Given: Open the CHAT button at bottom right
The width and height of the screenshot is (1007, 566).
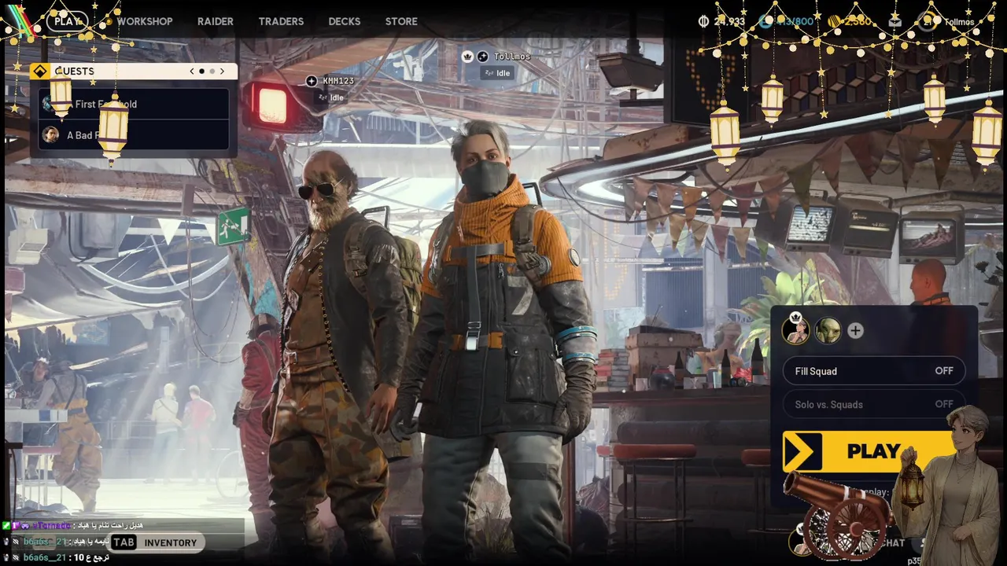Looking at the screenshot, I should pos(892,542).
